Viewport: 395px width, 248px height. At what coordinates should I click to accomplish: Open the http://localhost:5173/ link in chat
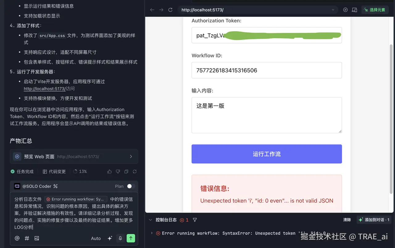click(x=45, y=89)
